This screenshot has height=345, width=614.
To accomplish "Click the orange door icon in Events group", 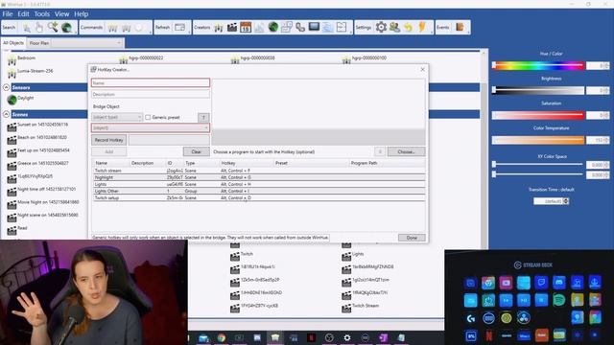I will click(x=460, y=28).
